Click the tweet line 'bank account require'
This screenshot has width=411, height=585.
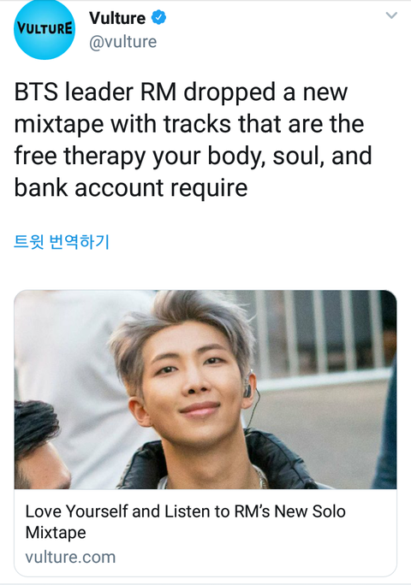[x=131, y=187]
